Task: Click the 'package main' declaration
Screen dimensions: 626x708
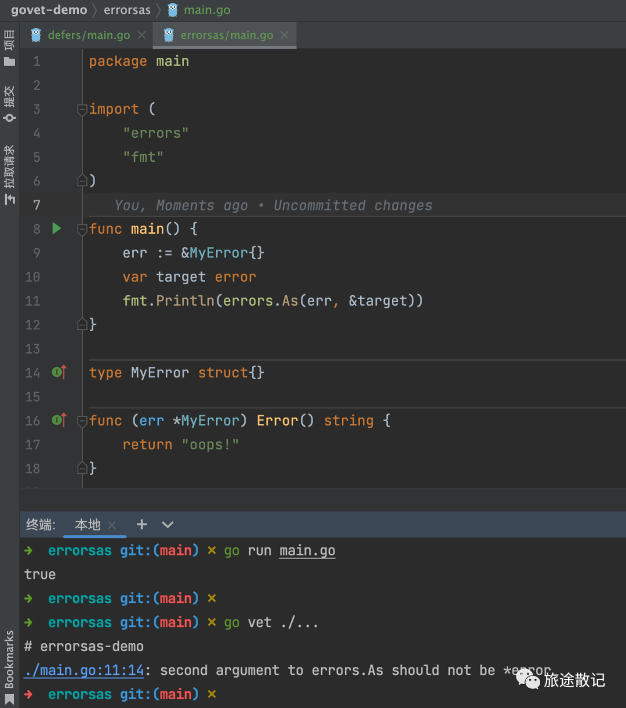Action: click(x=139, y=61)
